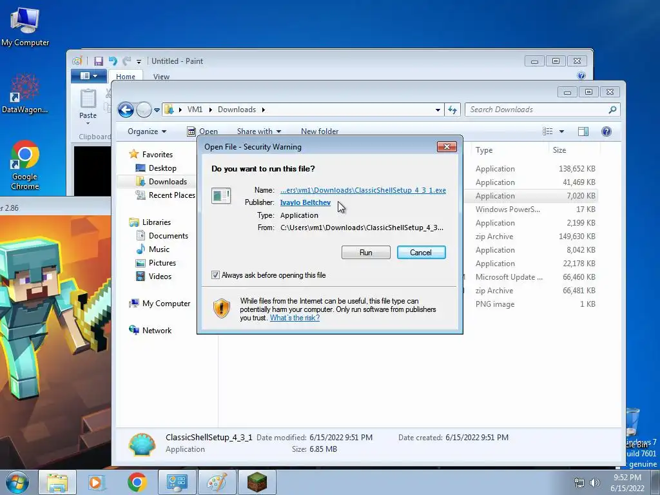Click Open in the Explorer toolbar

202,131
